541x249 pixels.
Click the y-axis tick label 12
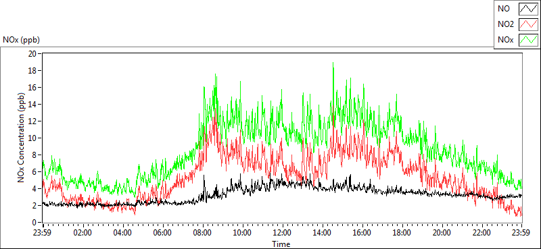point(32,121)
